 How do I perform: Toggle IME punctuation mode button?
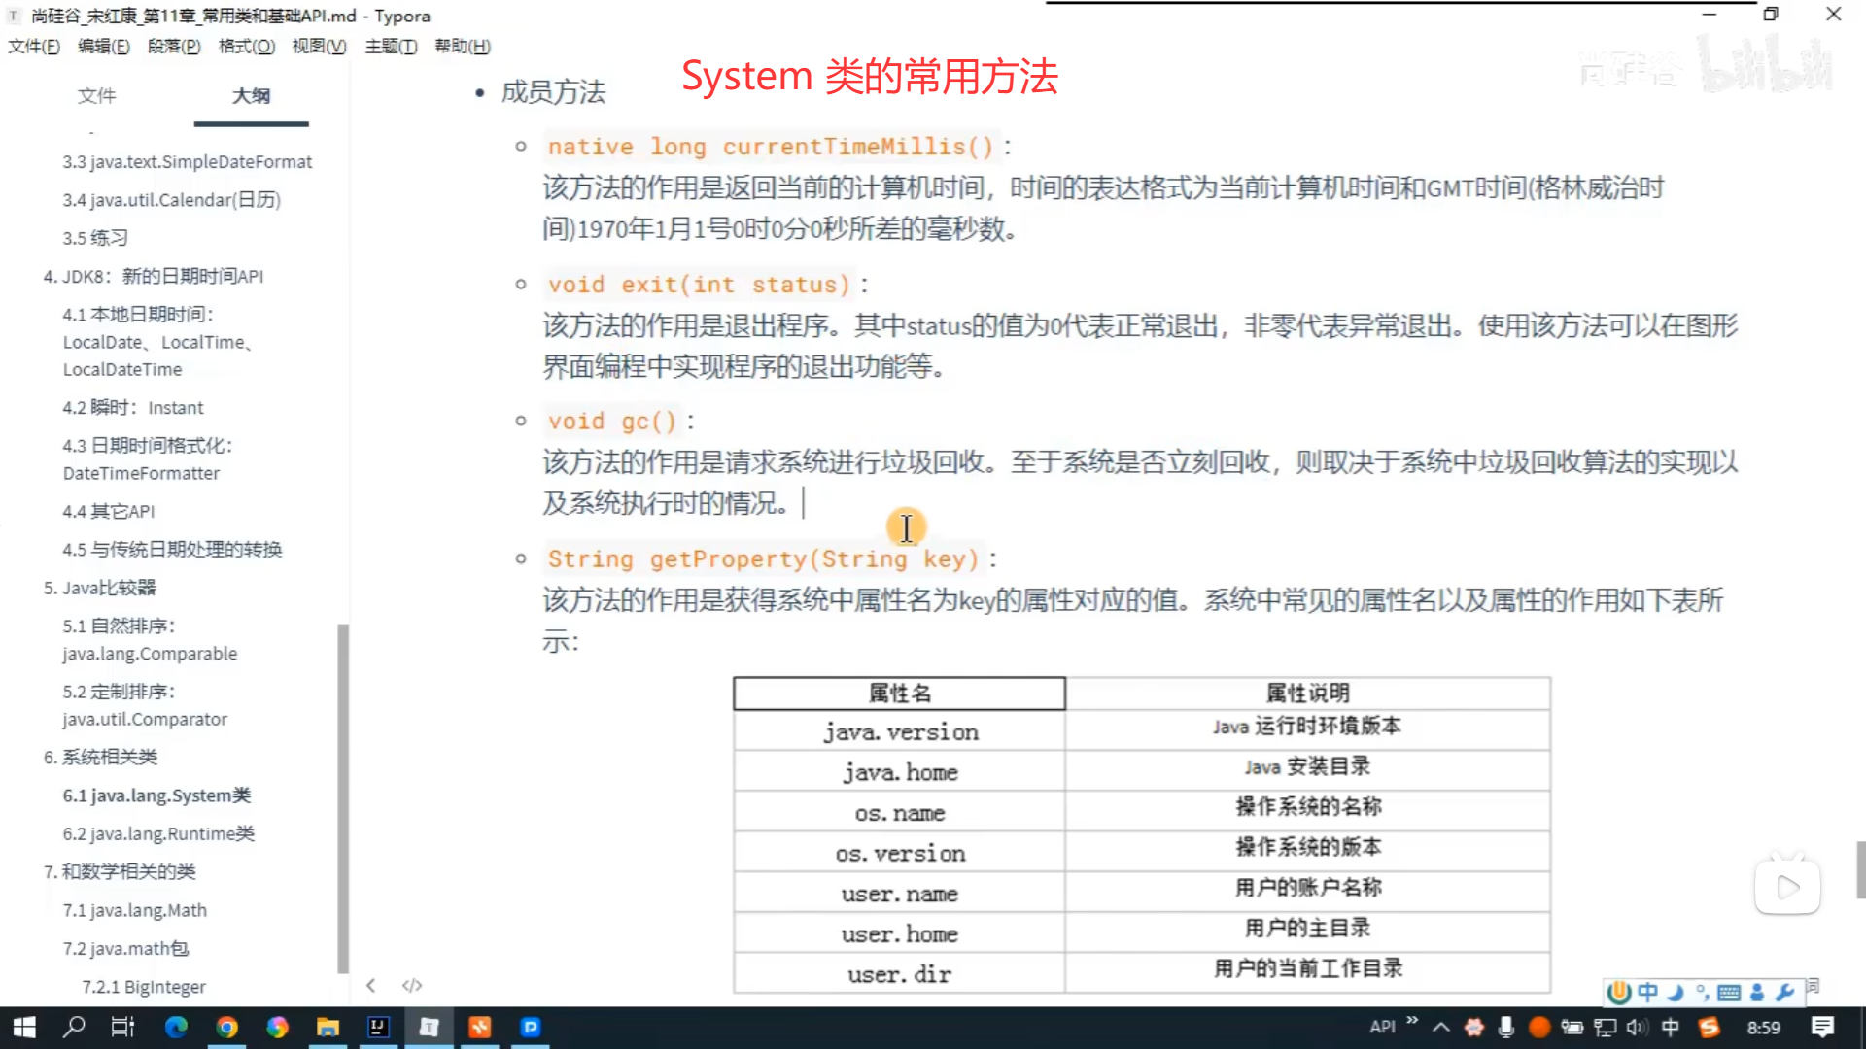point(1702,992)
